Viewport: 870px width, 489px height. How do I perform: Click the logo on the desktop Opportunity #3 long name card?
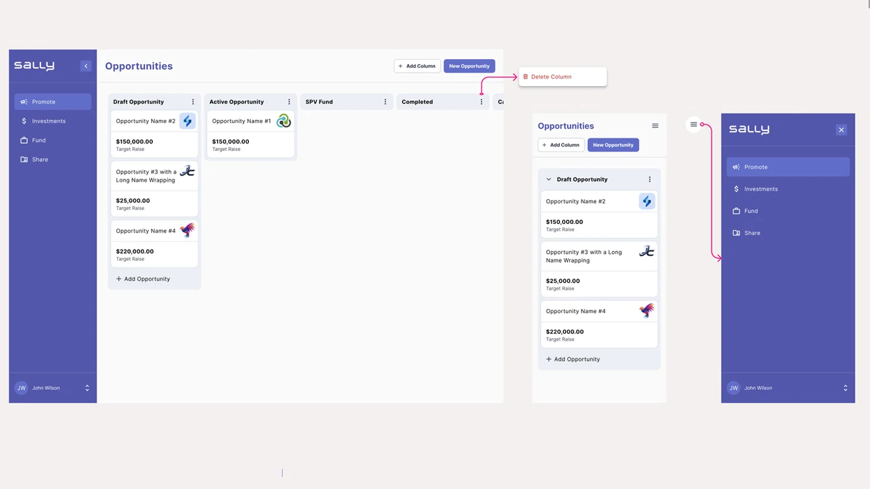pos(187,171)
